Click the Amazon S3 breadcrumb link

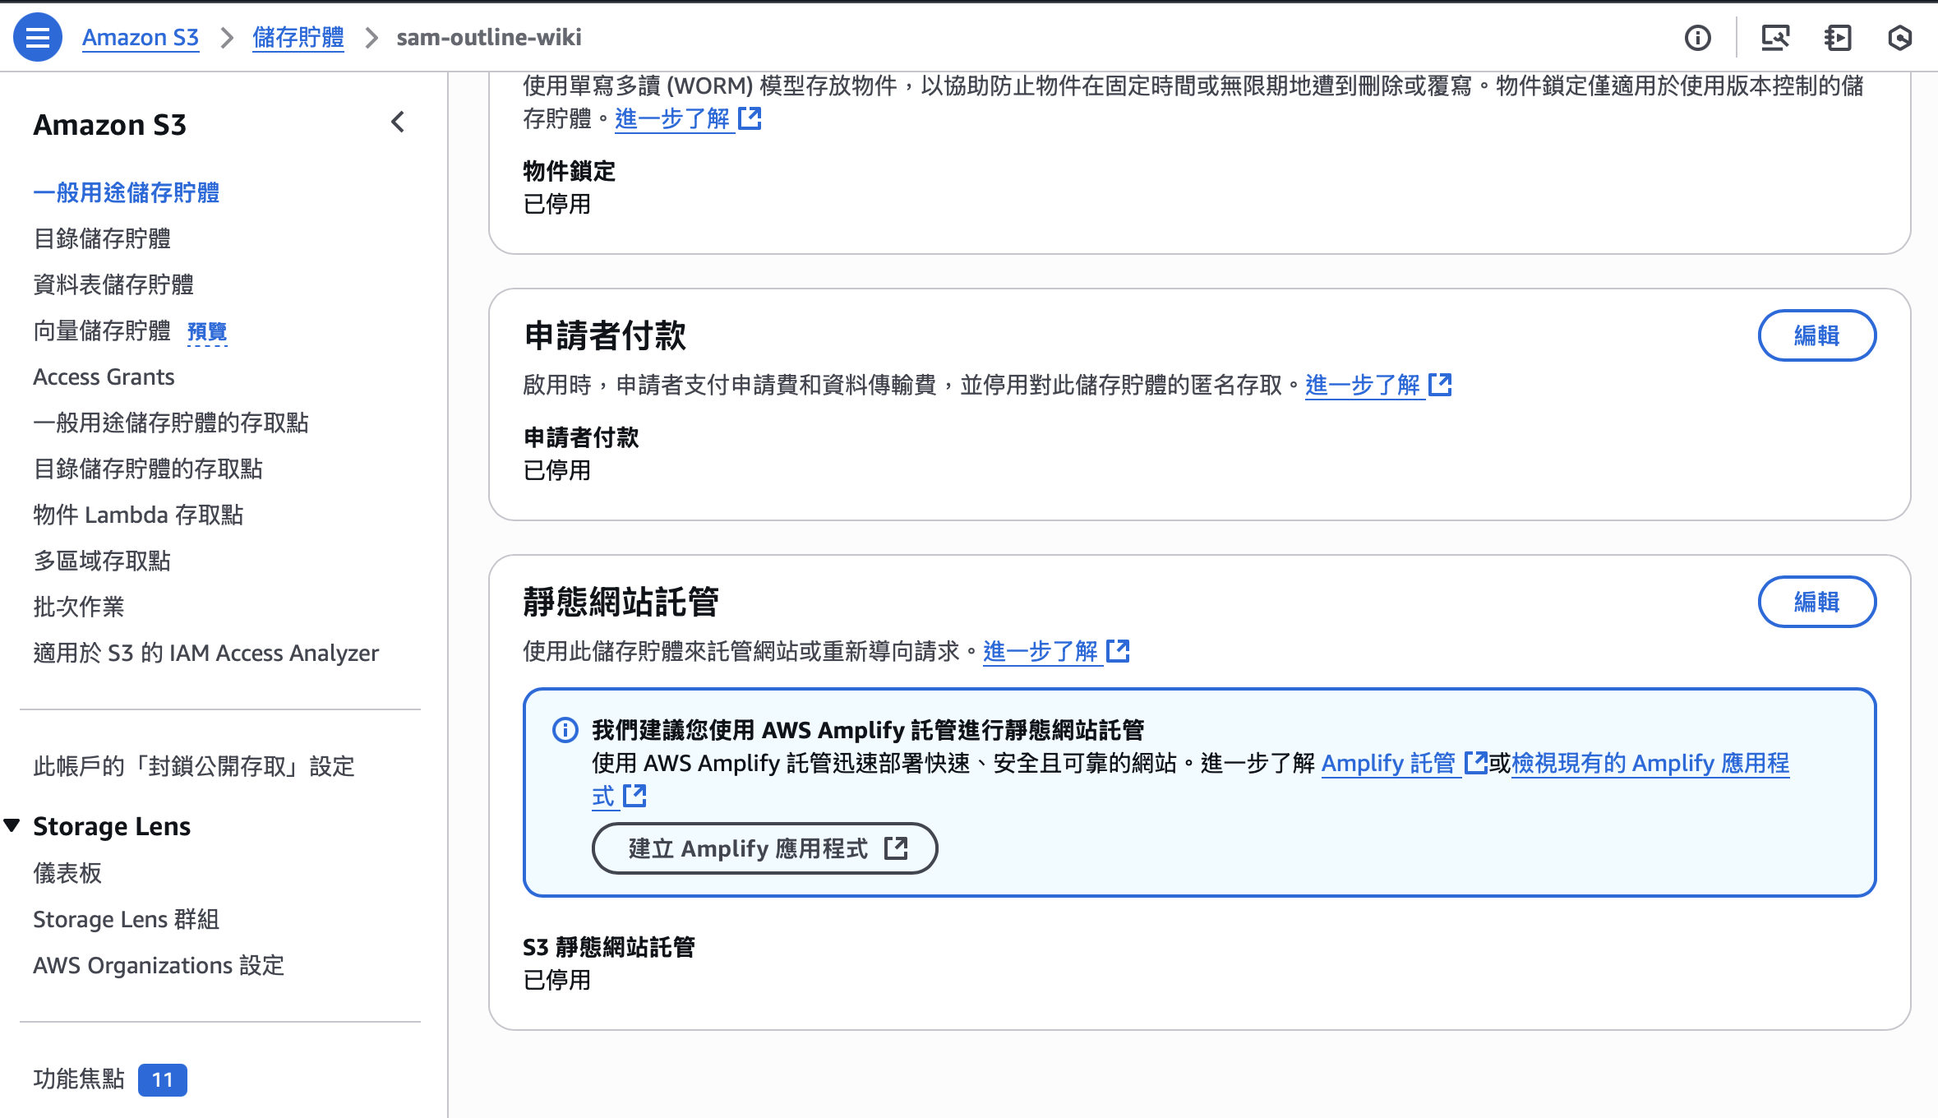coord(141,37)
